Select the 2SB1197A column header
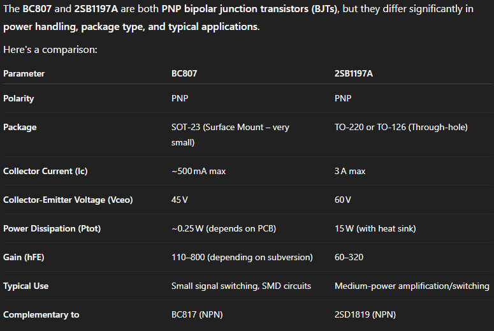494x331 pixels. pos(354,73)
